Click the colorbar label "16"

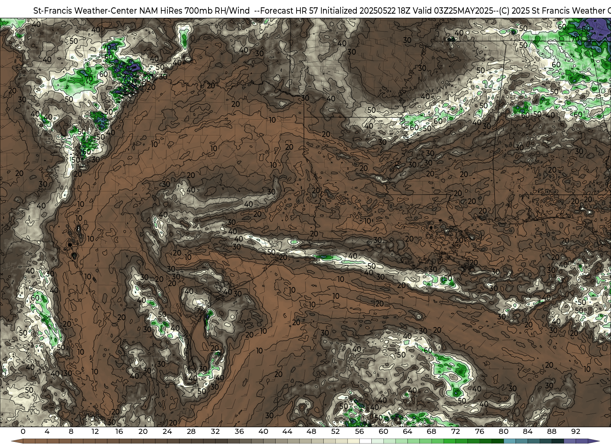click(x=119, y=431)
